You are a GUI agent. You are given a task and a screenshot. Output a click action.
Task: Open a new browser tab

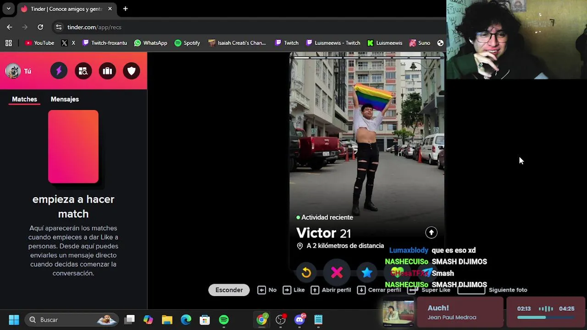coord(125,9)
